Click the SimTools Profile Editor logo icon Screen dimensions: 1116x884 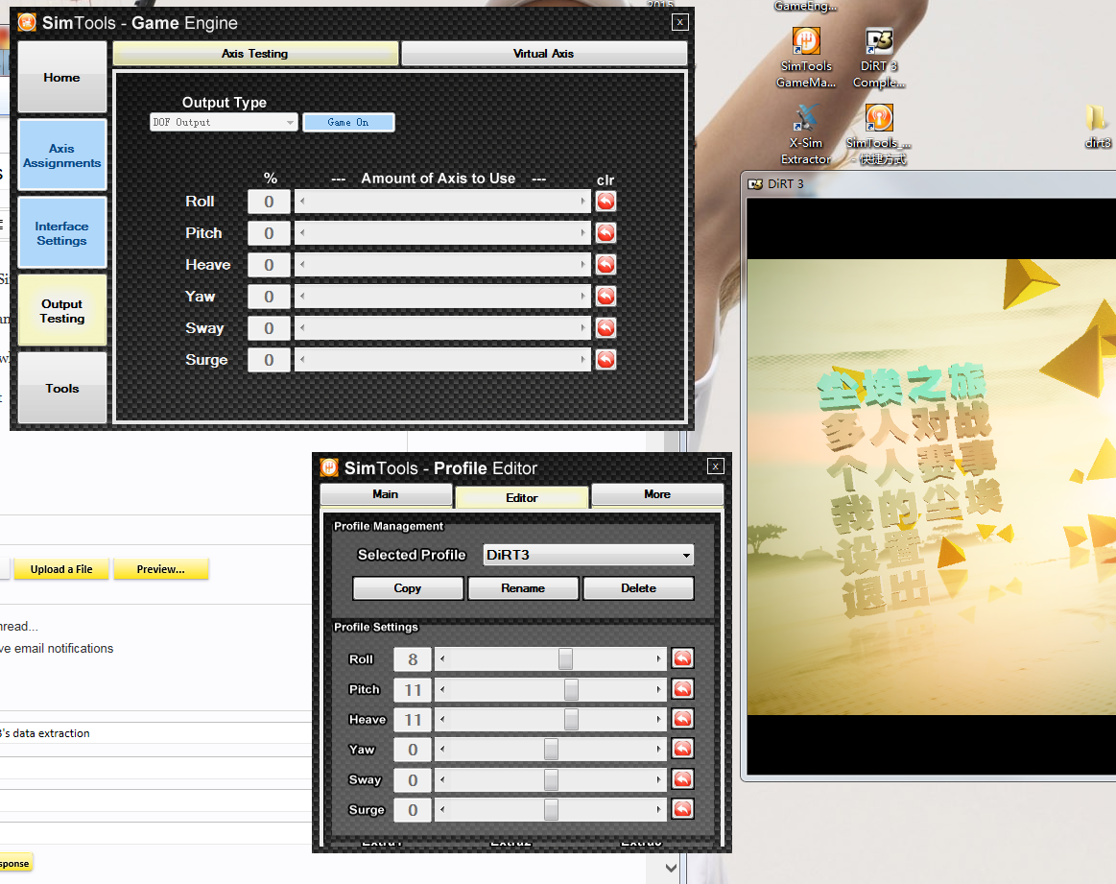pyautogui.click(x=329, y=467)
